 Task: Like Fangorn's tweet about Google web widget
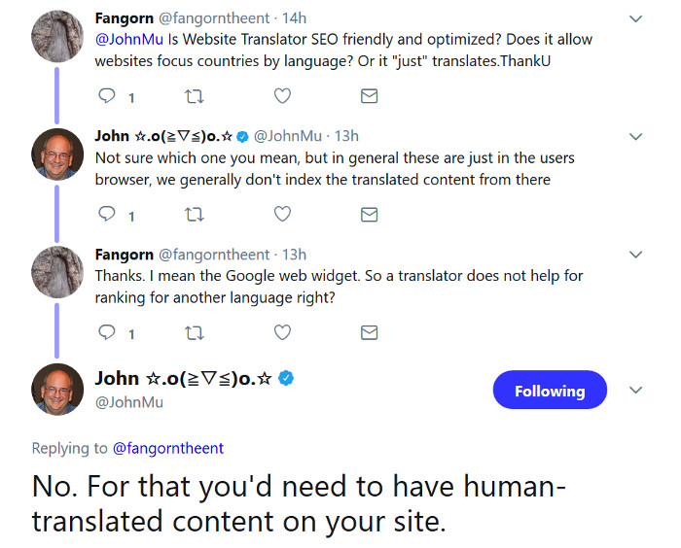pyautogui.click(x=282, y=332)
